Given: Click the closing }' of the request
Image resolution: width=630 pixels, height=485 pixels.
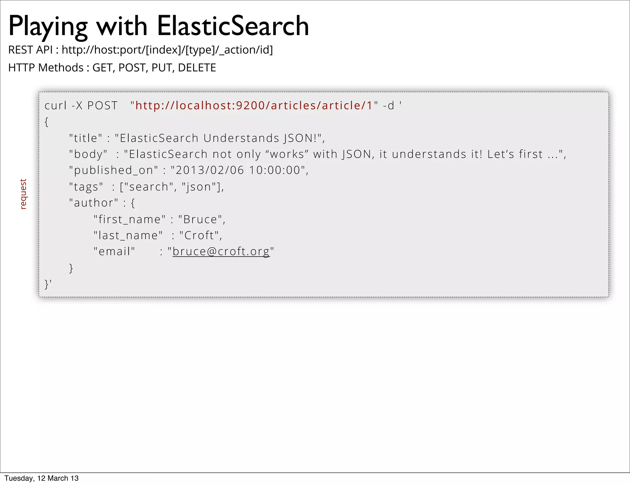Looking at the screenshot, I should (48, 284).
